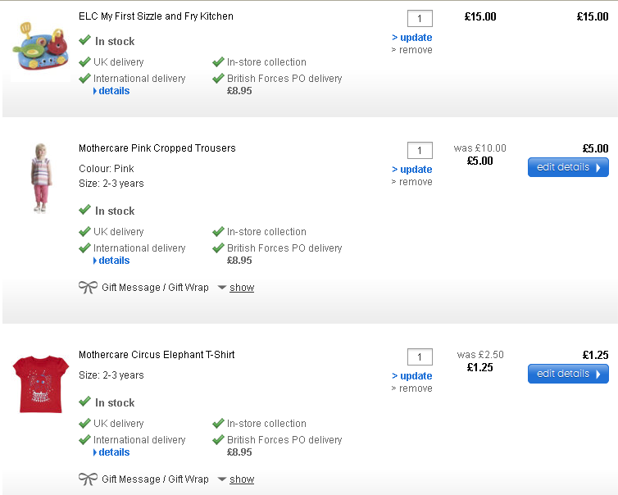Click In stock checkmark for Sizzle and Fry Kitchen

pos(84,40)
